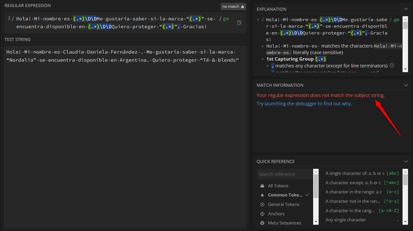The image size is (413, 231).
Task: Collapse the top-level regex explanation tree node
Action: tap(258, 20)
